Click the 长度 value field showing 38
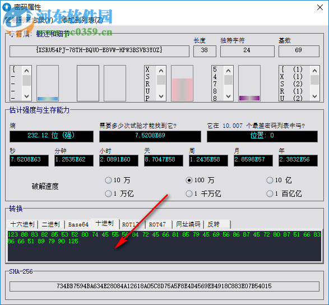The width and height of the screenshot is (329, 305). click(x=205, y=51)
